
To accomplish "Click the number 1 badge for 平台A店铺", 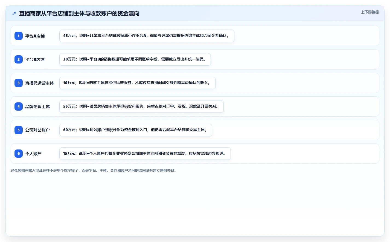I will coord(19,36).
